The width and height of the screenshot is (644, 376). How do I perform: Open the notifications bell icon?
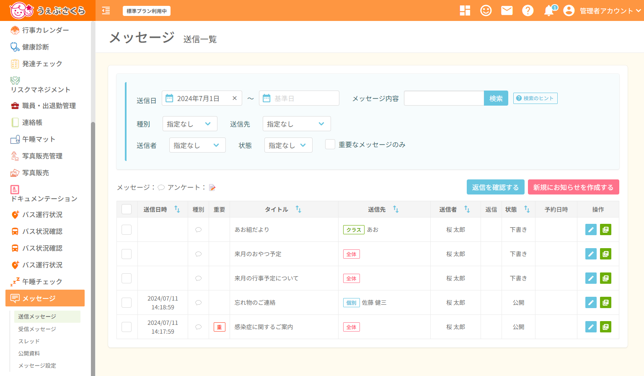coord(549,10)
